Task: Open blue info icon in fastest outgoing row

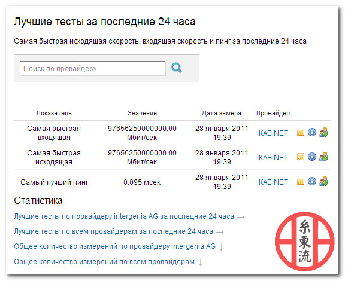Action: [312, 157]
